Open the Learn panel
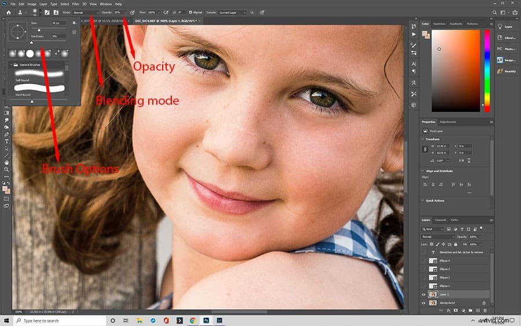521x326 pixels. coord(506,27)
